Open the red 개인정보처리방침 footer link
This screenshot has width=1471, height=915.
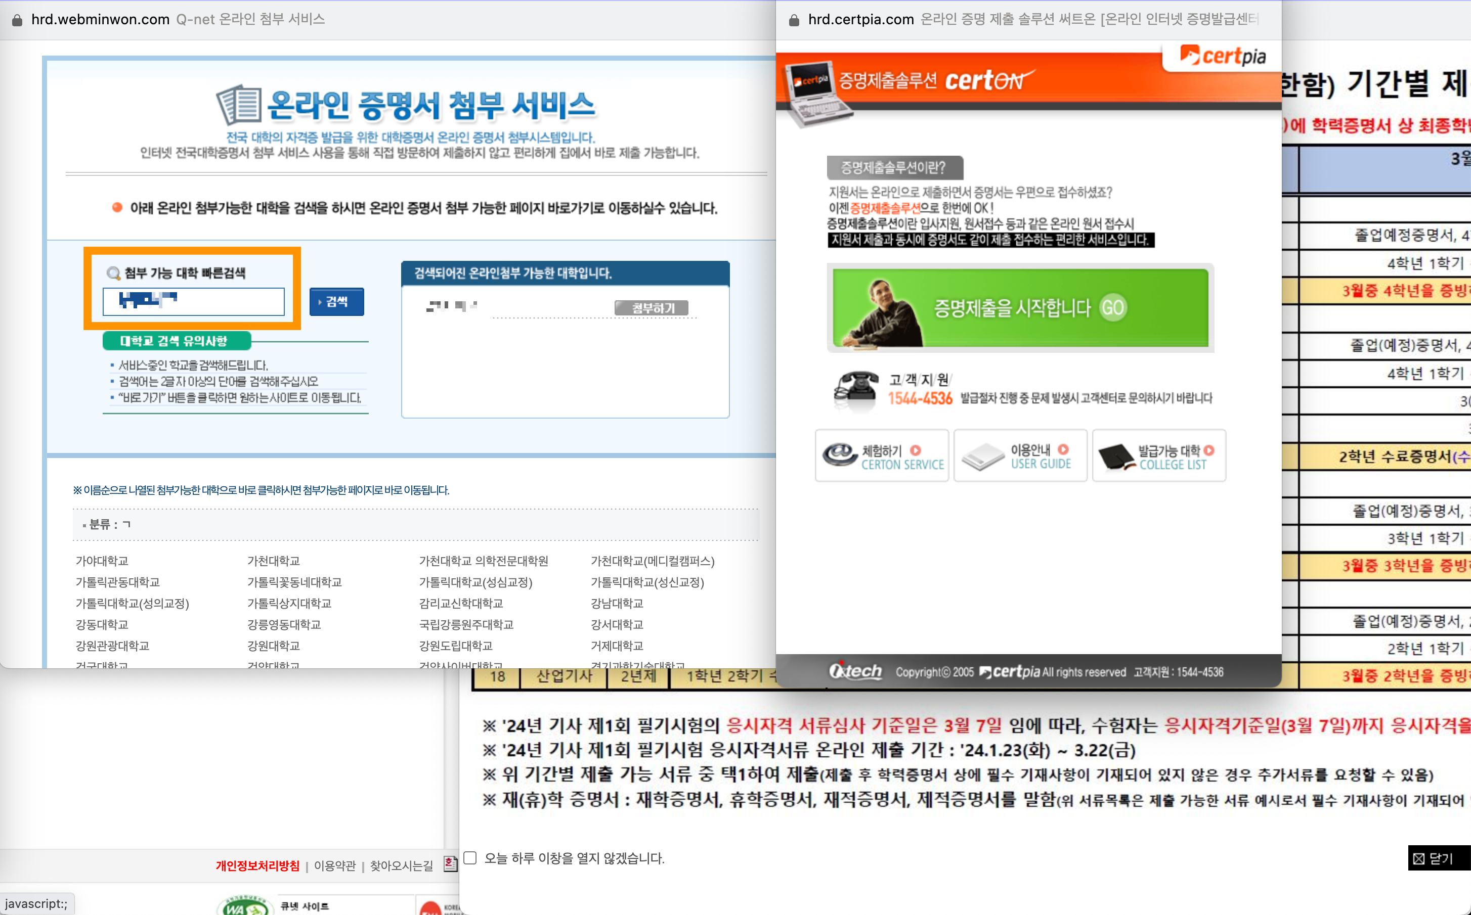tap(257, 865)
